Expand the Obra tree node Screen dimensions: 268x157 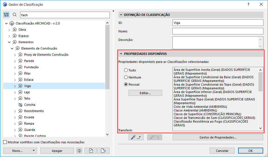point(9,30)
